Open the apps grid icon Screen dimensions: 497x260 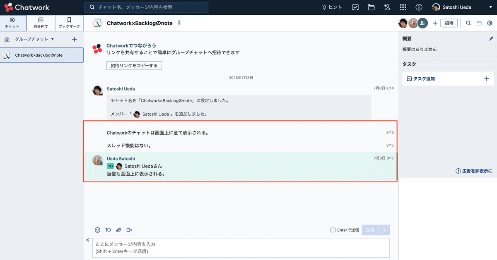(403, 7)
